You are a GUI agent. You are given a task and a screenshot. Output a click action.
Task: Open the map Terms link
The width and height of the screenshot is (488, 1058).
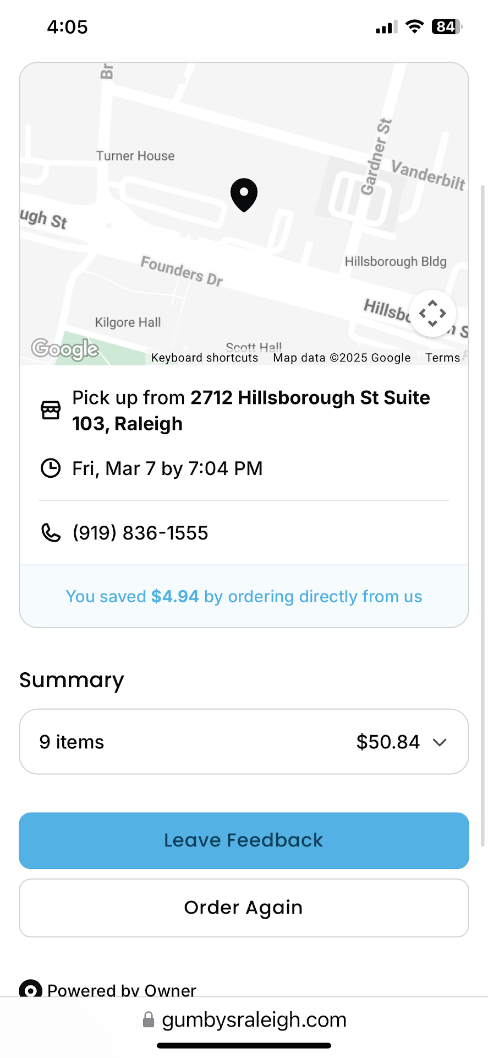[x=442, y=358]
